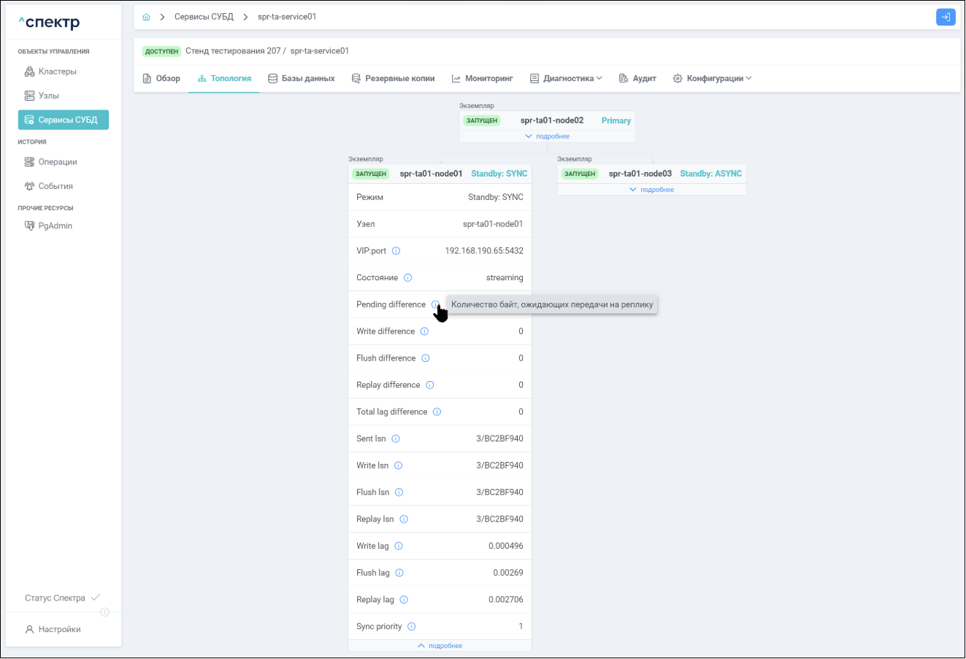966x659 pixels.
Task: Open Сервисы СУБД breadcrumb link
Action: pos(204,17)
